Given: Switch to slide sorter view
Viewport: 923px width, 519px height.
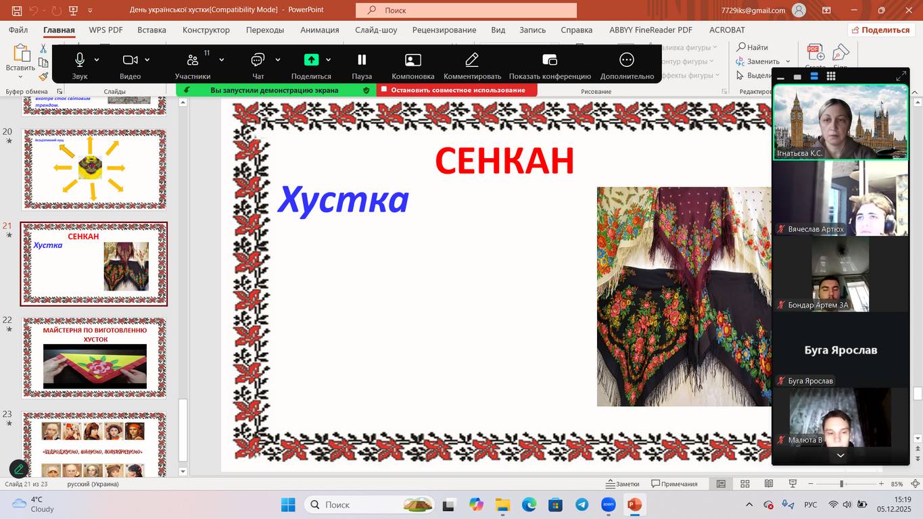Looking at the screenshot, I should [x=745, y=484].
